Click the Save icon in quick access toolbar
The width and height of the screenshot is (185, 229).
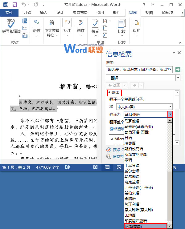pyautogui.click(x=14, y=5)
